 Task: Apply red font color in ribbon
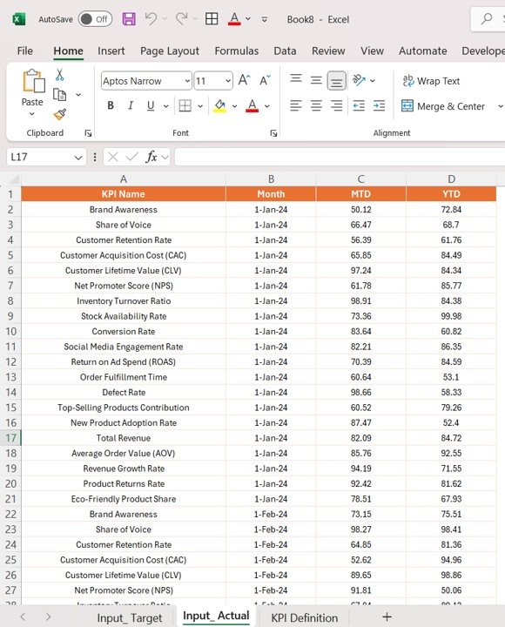(252, 105)
